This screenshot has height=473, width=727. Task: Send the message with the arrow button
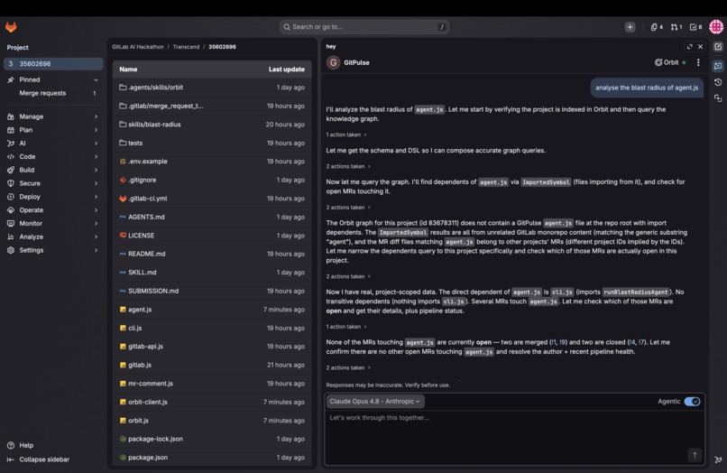click(695, 455)
